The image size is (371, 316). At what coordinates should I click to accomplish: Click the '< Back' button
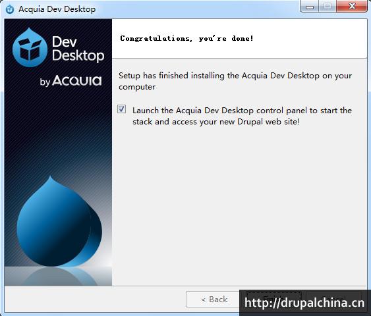point(214,300)
